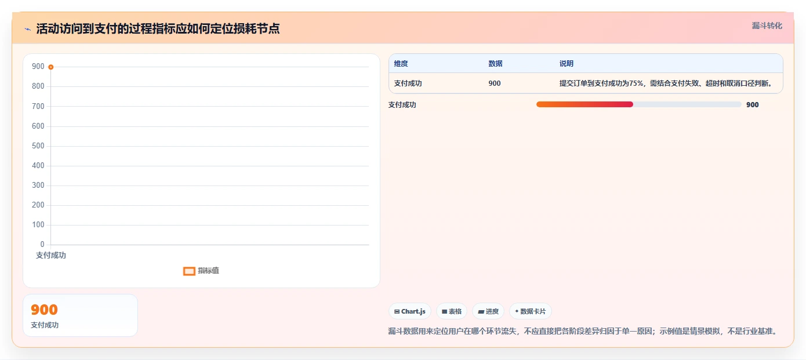Click the Chart.js tag

[409, 311]
